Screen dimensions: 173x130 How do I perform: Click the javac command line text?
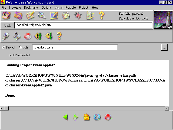tap(71, 75)
